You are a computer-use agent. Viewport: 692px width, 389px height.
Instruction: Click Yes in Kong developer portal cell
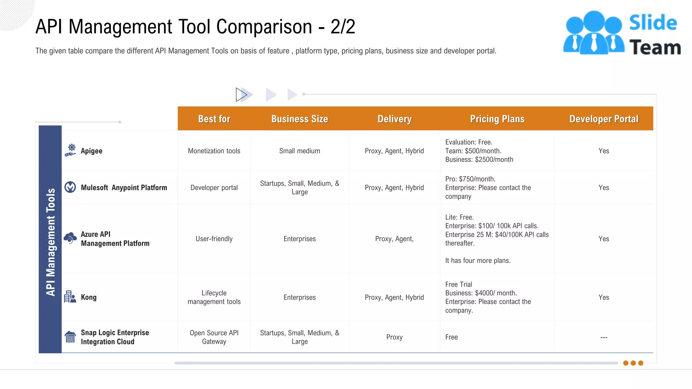pyautogui.click(x=604, y=297)
